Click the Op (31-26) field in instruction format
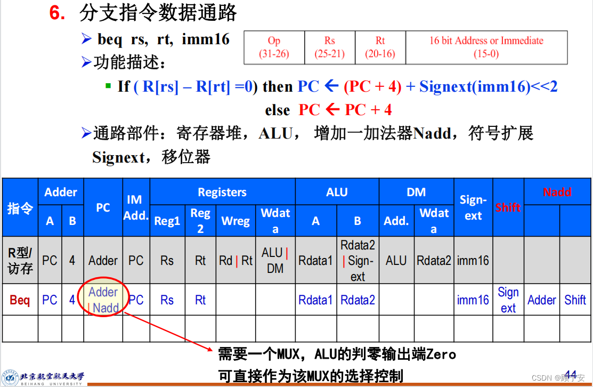The height and width of the screenshot is (387, 593). click(x=273, y=47)
